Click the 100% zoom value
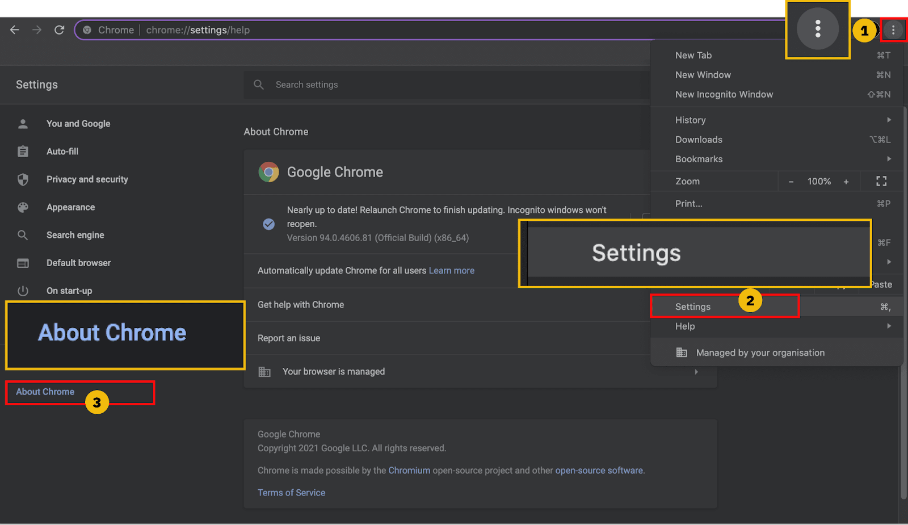 click(x=819, y=182)
